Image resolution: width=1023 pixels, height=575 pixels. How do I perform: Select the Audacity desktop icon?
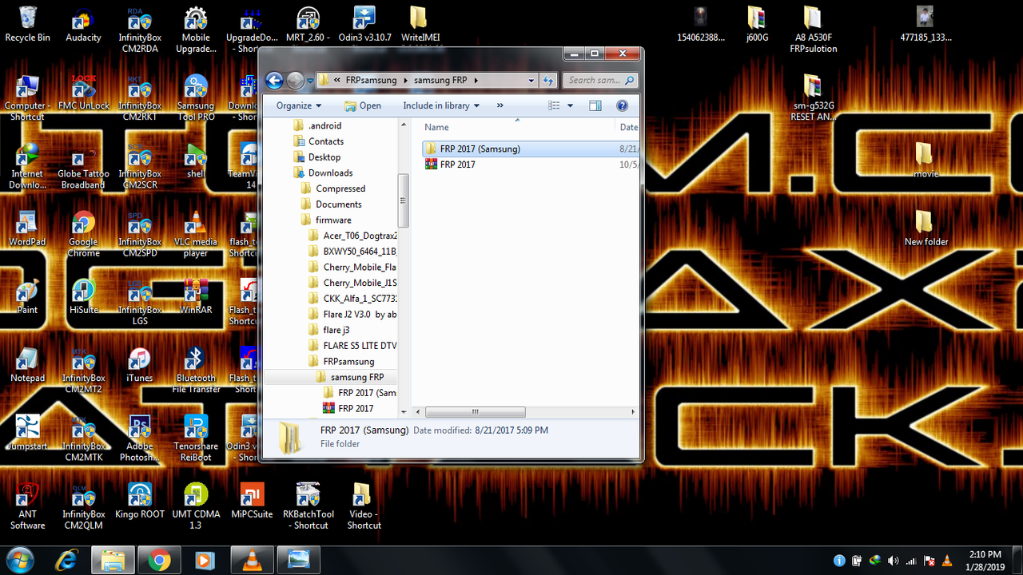(83, 24)
